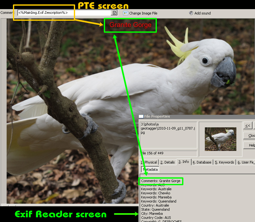The width and height of the screenshot is (255, 222).
Task: Select the 'Keywords: Mareeba' line
Action: coord(156,197)
